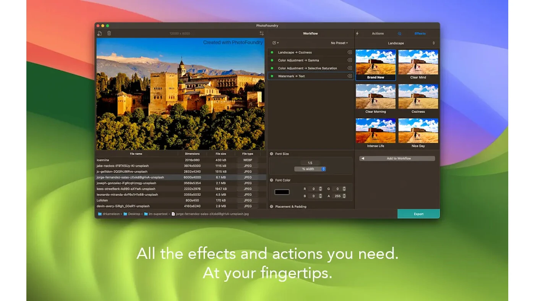Toggle the Landscape → Coziness step status dot
The height and width of the screenshot is (301, 535).
272,52
